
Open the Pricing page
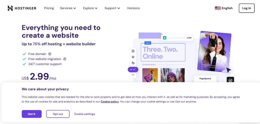[x=49, y=8]
